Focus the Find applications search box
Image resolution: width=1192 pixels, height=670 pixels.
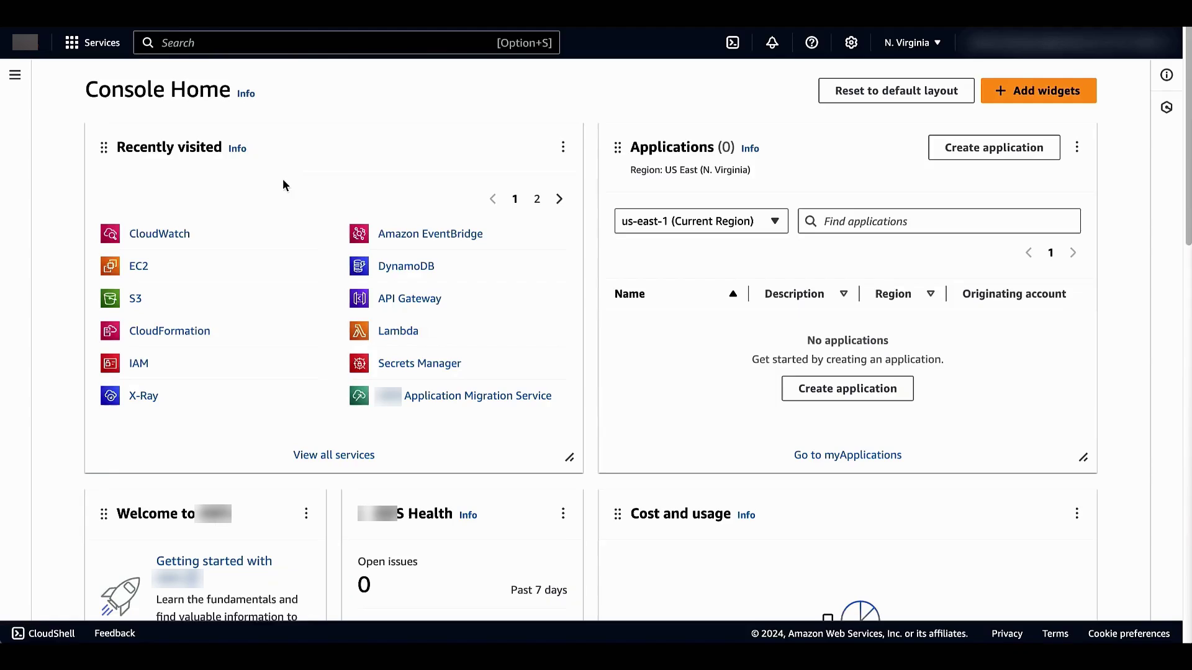click(x=939, y=221)
